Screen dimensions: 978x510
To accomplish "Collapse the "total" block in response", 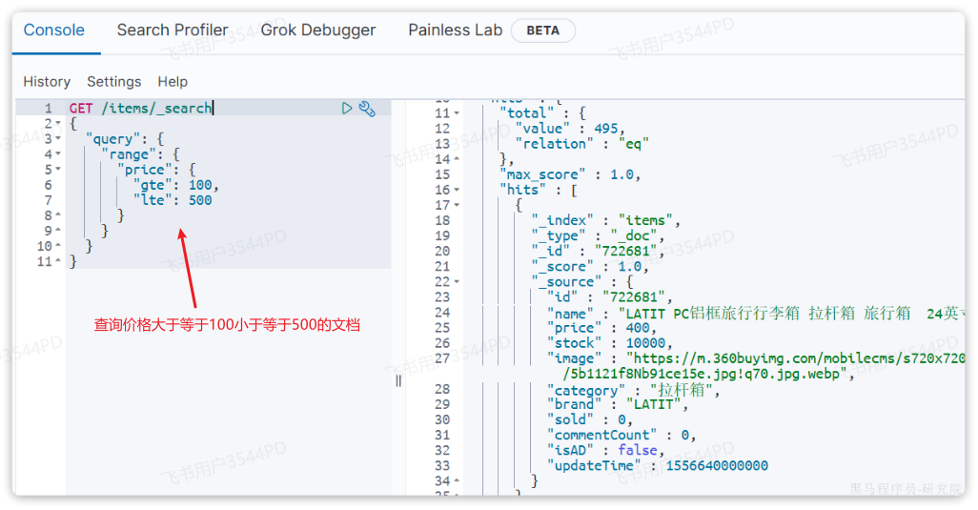I will (457, 113).
